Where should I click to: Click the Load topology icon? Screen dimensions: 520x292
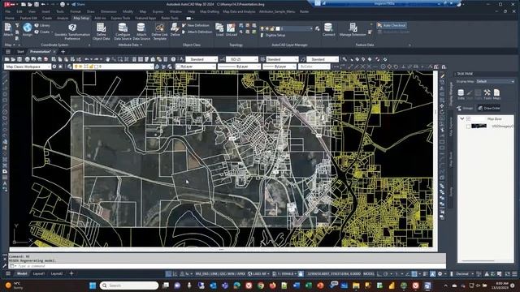(x=219, y=29)
